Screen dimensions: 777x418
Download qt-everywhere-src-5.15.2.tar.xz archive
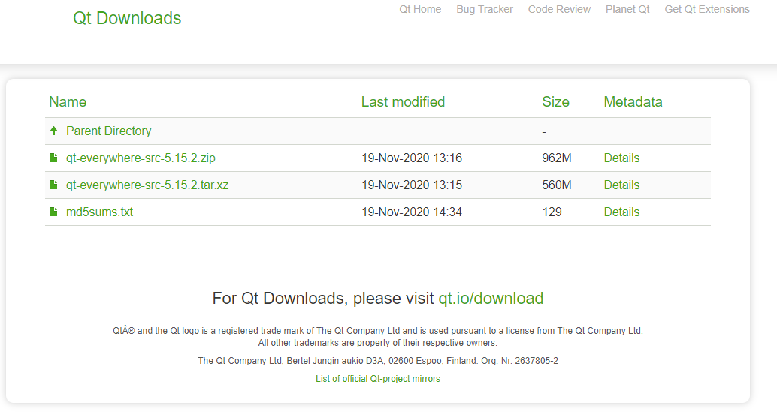pyautogui.click(x=147, y=185)
